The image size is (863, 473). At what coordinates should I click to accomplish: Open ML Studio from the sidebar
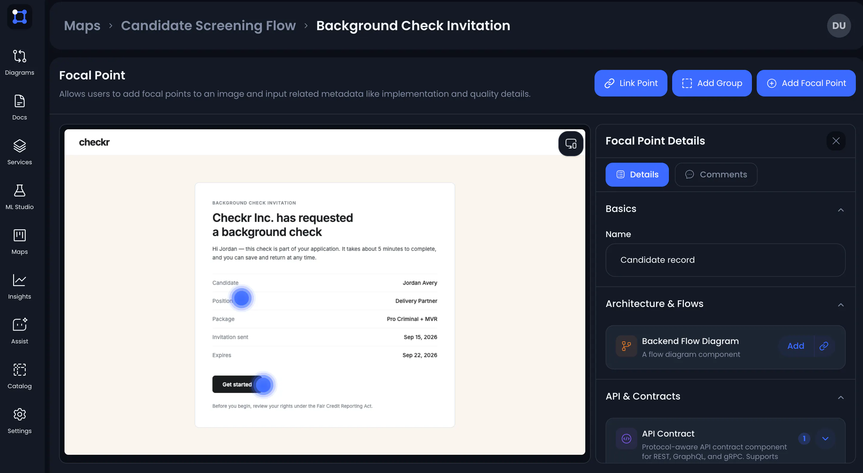tap(19, 197)
